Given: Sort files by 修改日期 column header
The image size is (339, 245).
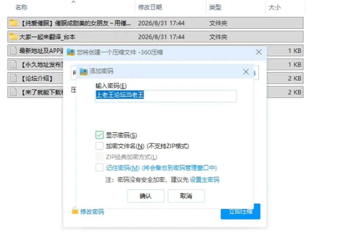Looking at the screenshot, I should 150,7.
